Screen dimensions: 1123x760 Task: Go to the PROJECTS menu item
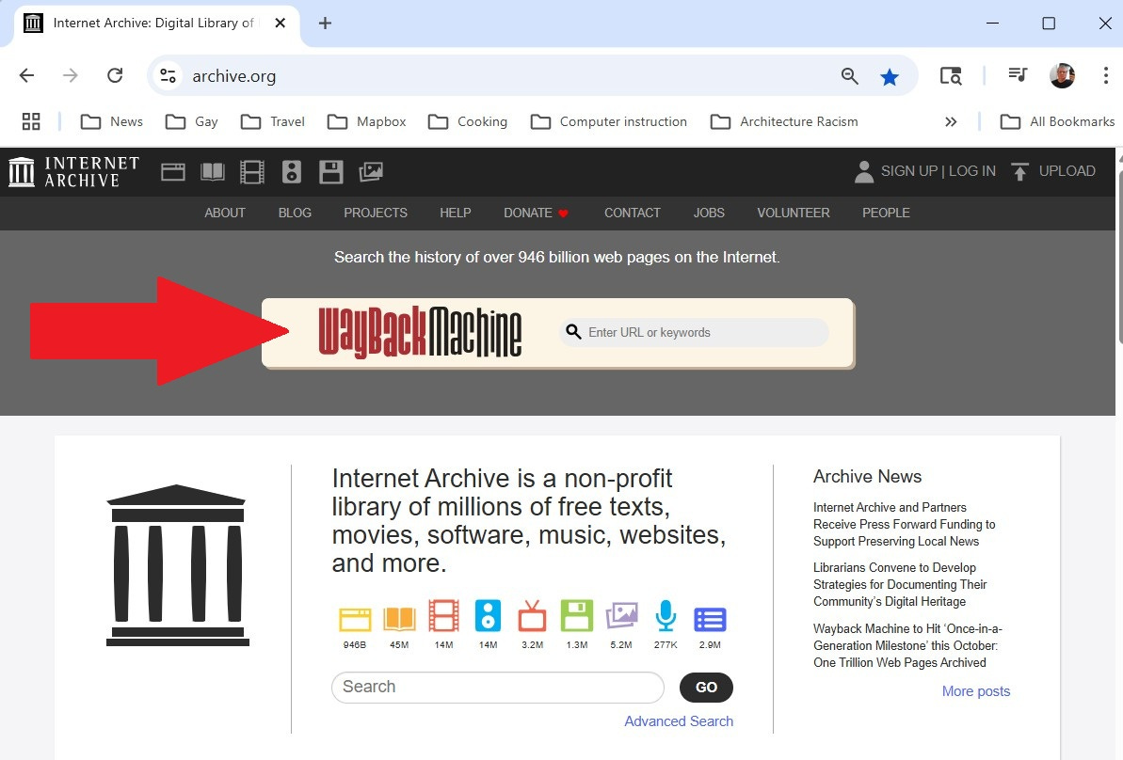(376, 213)
